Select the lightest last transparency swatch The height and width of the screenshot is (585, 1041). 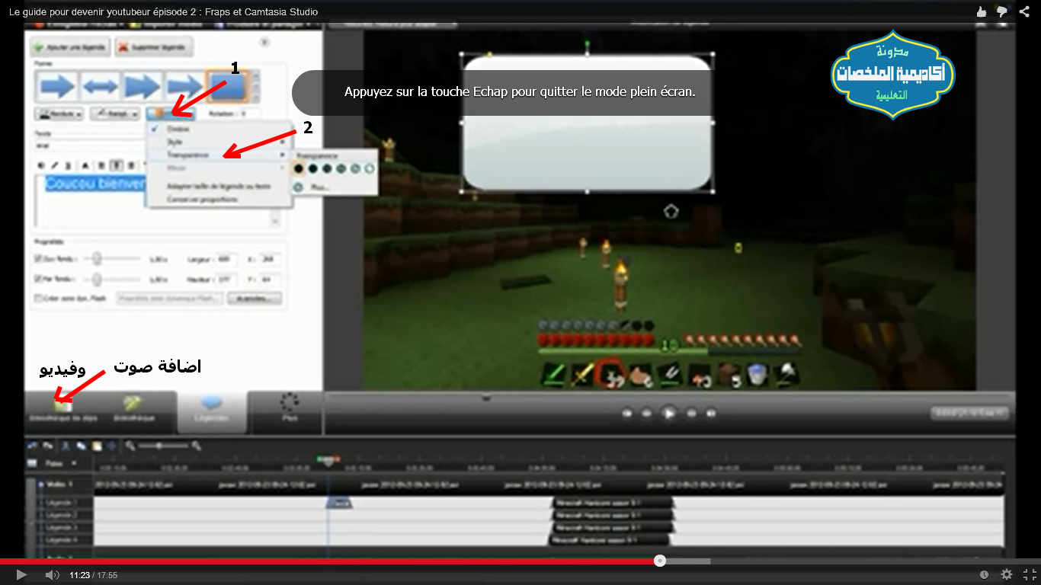click(370, 168)
